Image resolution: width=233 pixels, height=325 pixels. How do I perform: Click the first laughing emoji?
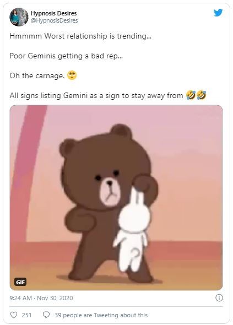191,95
